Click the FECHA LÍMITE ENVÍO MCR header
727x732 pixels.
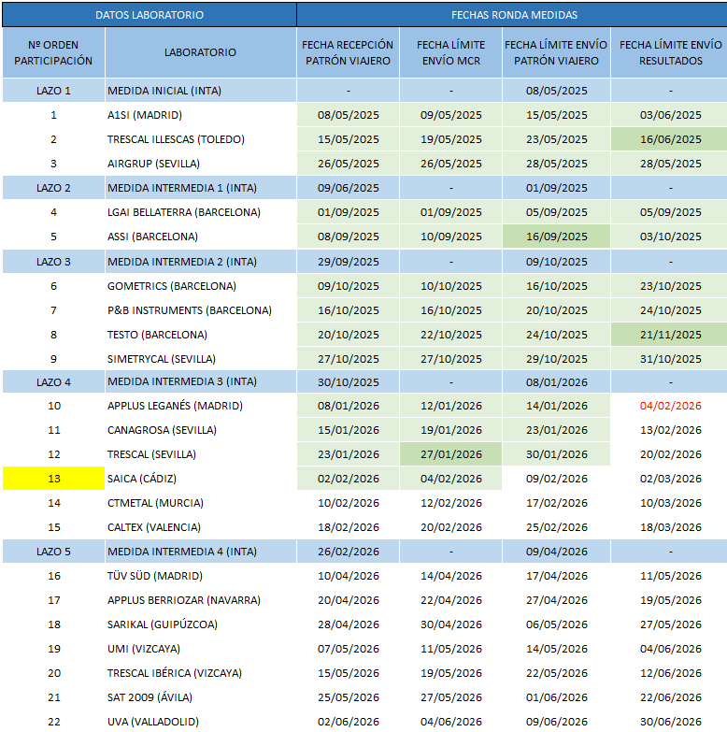tap(450, 52)
